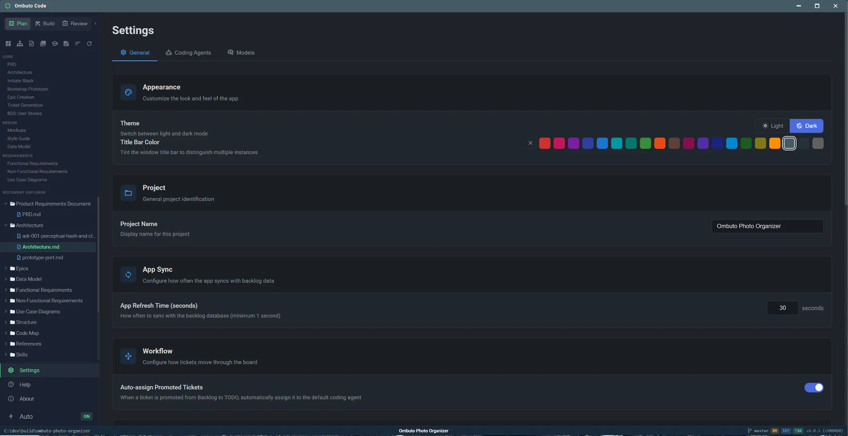This screenshot has width=848, height=436.
Task: Click the About info icon
Action: (x=11, y=399)
